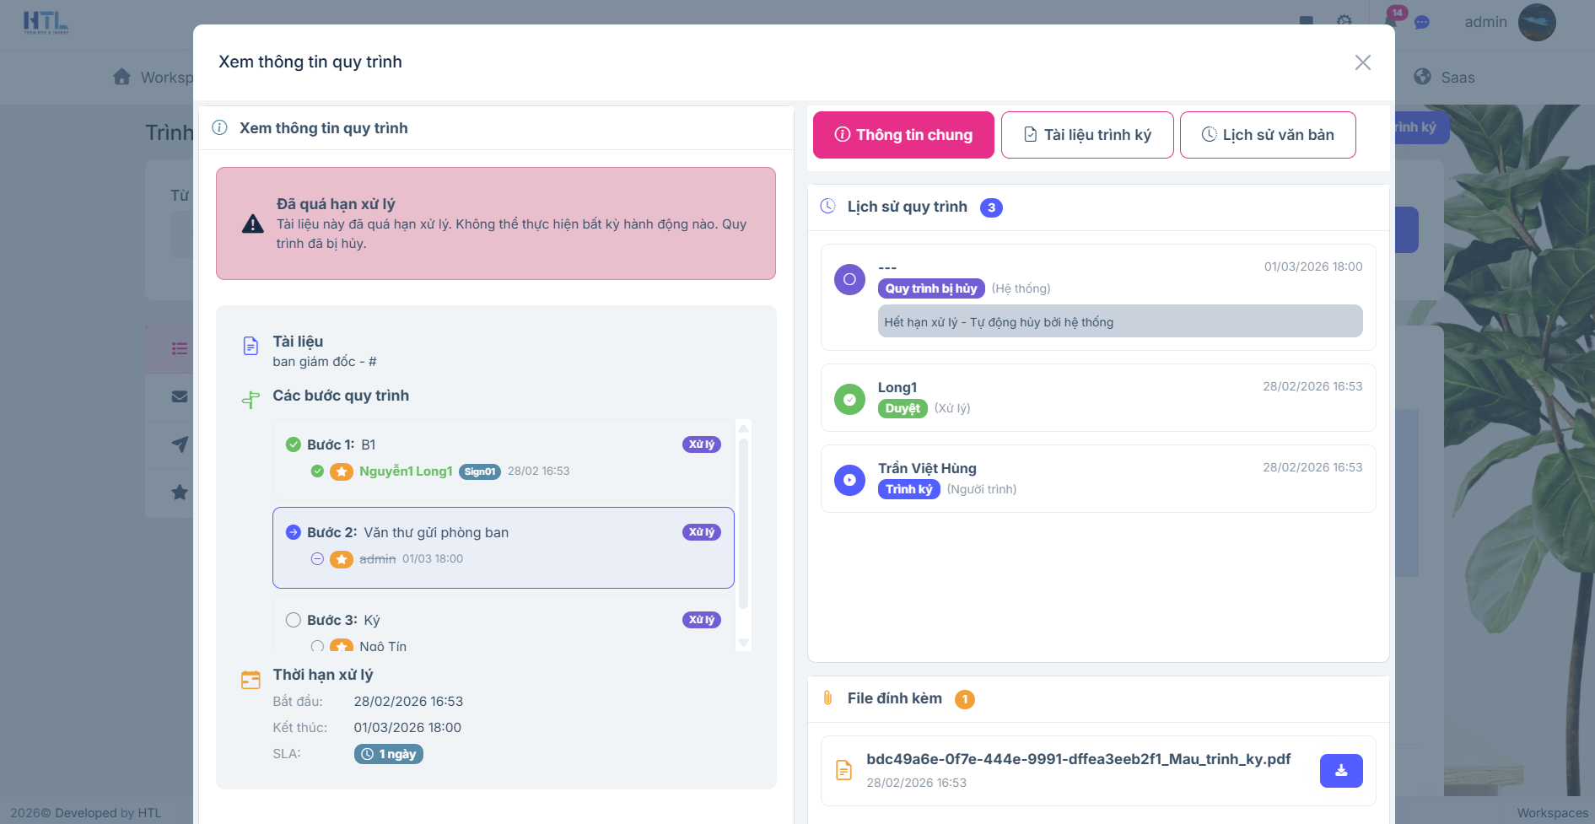The height and width of the screenshot is (824, 1595).
Task: Select the Bước 2 Văn thư step card
Action: coord(503,547)
